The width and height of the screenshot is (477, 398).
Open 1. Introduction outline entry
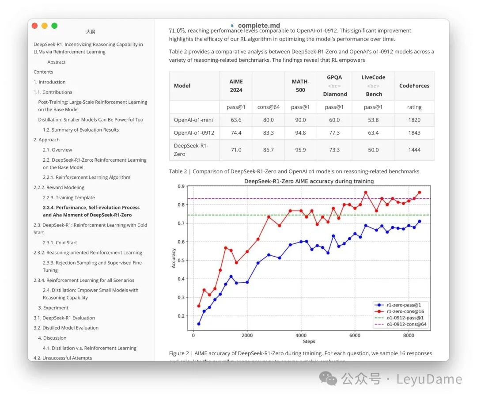click(x=49, y=82)
